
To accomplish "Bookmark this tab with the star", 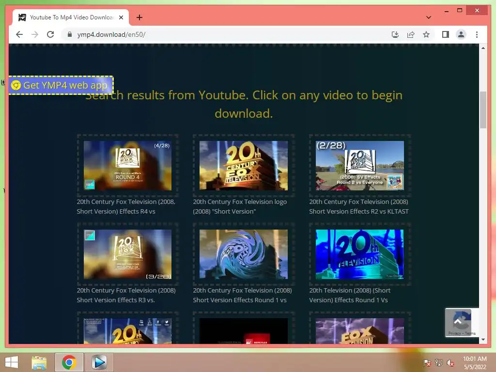I will pyautogui.click(x=426, y=34).
